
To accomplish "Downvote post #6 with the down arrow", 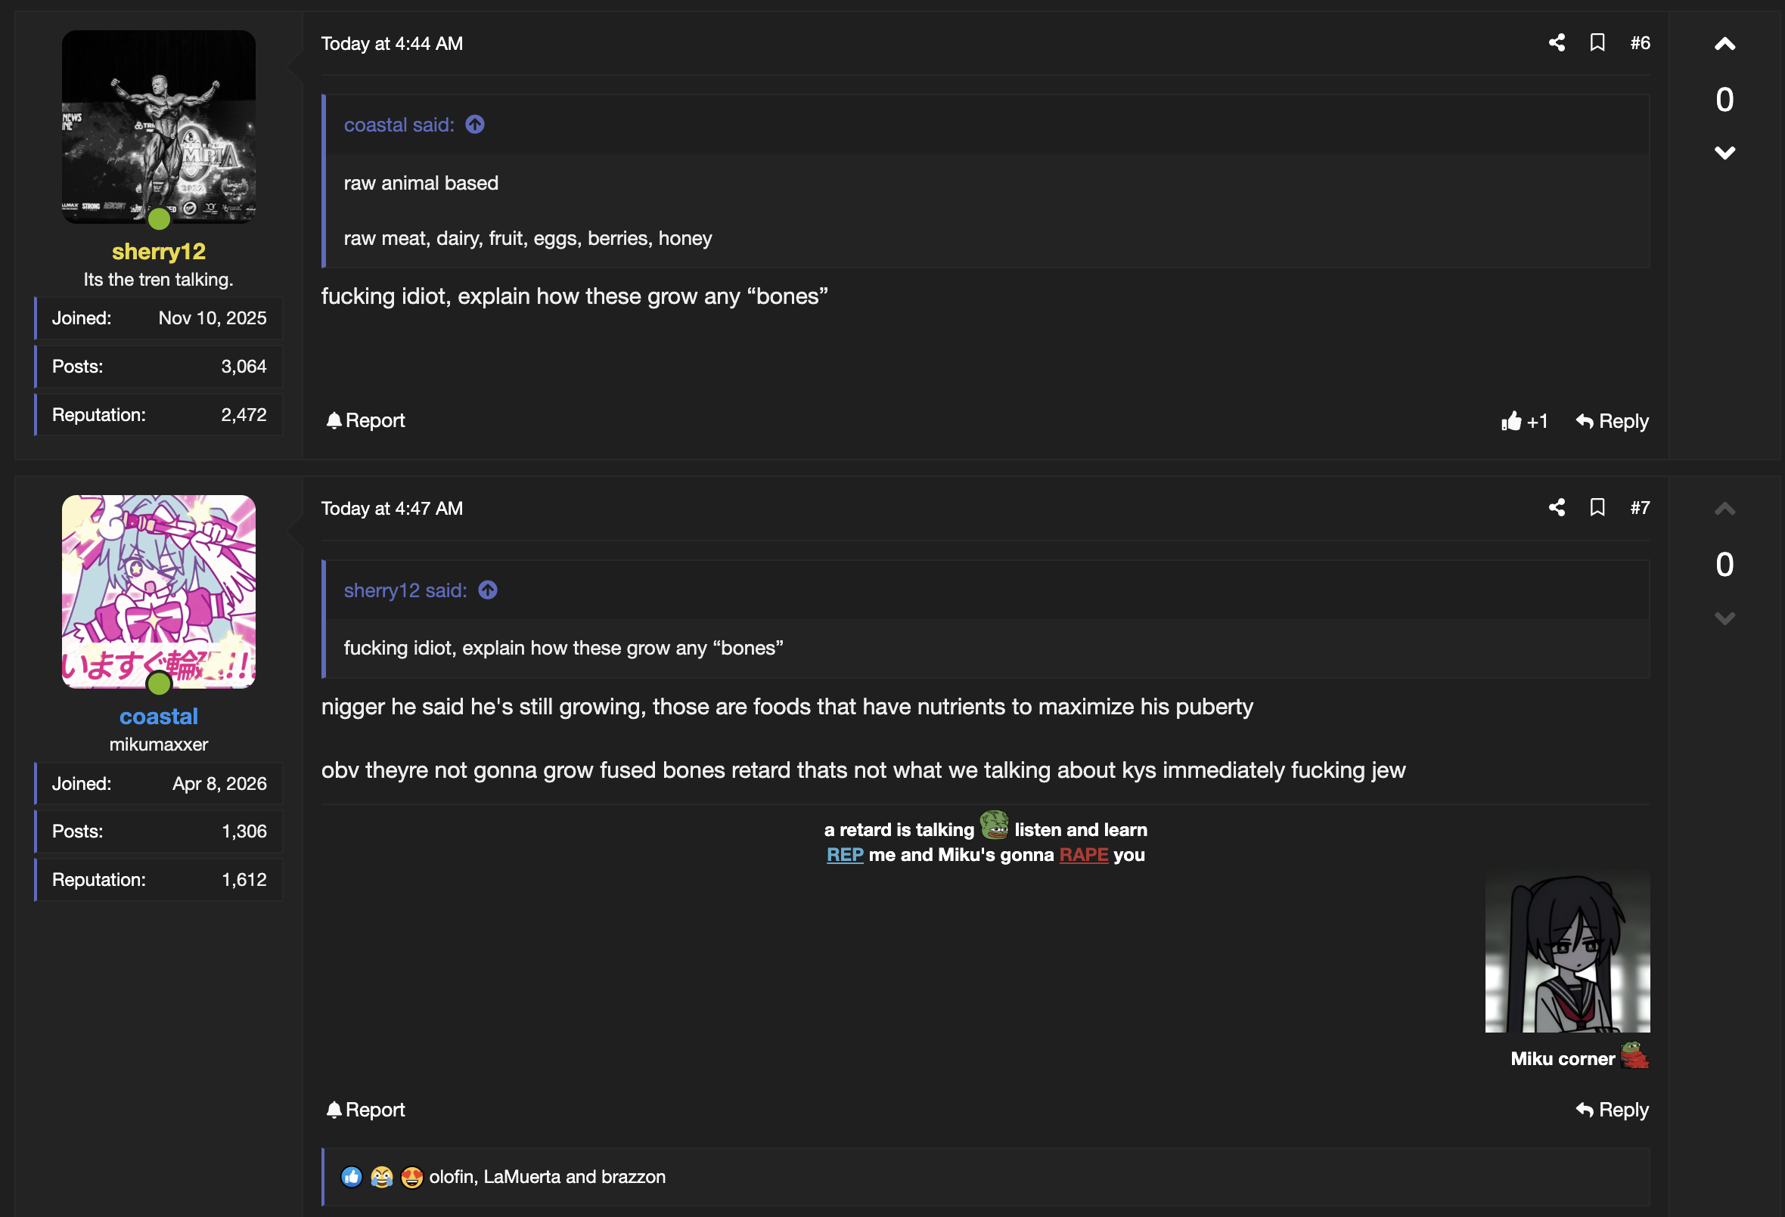I will point(1724,152).
